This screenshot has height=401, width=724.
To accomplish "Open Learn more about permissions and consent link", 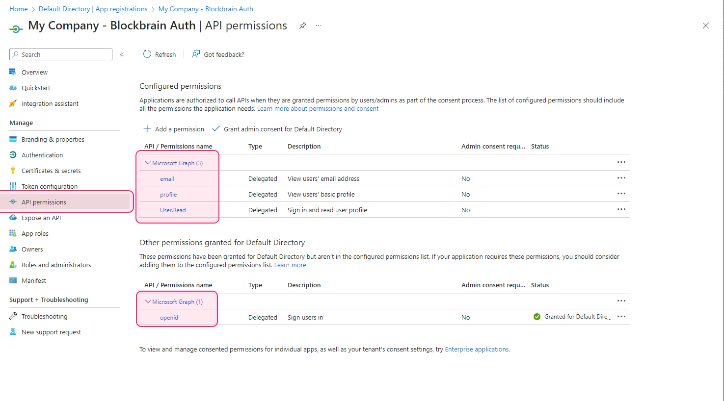I will [318, 109].
